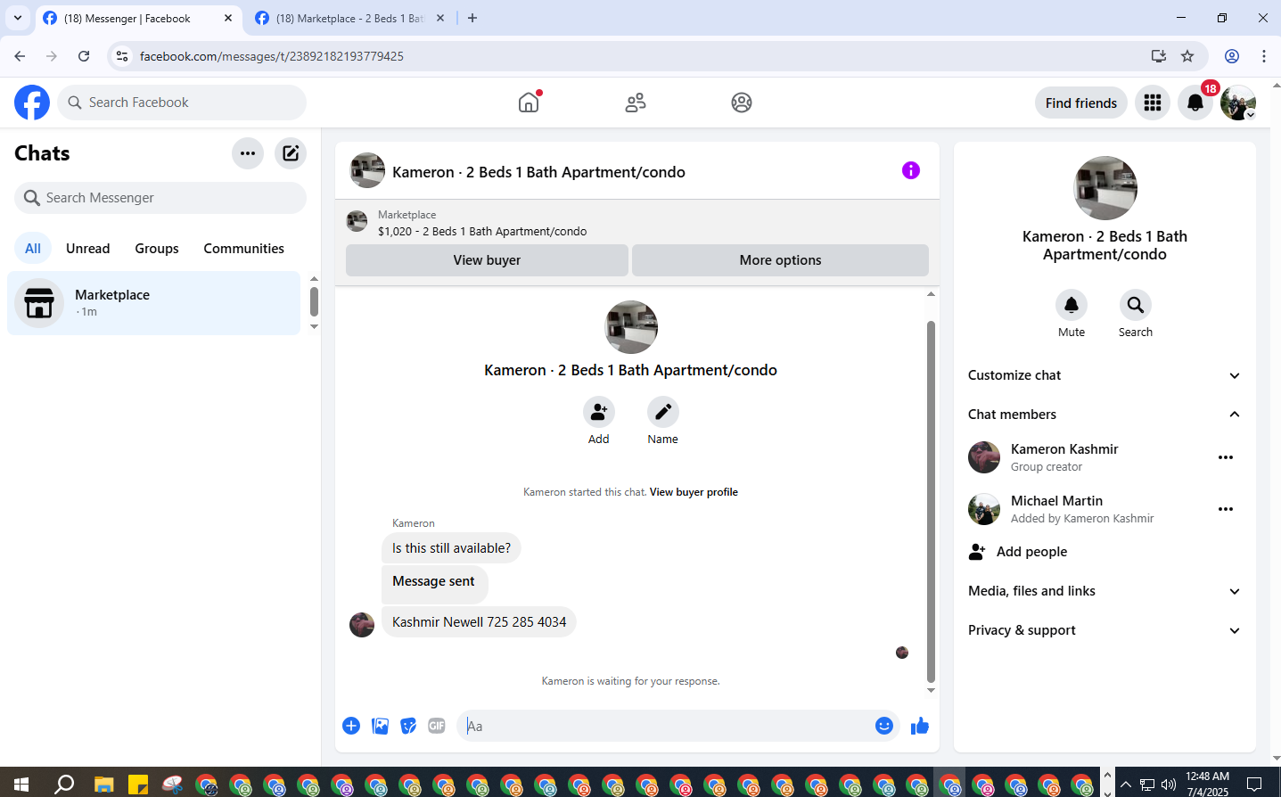Edit chat name with the Name pencil icon
Screen dimensions: 1281x797
coord(663,412)
